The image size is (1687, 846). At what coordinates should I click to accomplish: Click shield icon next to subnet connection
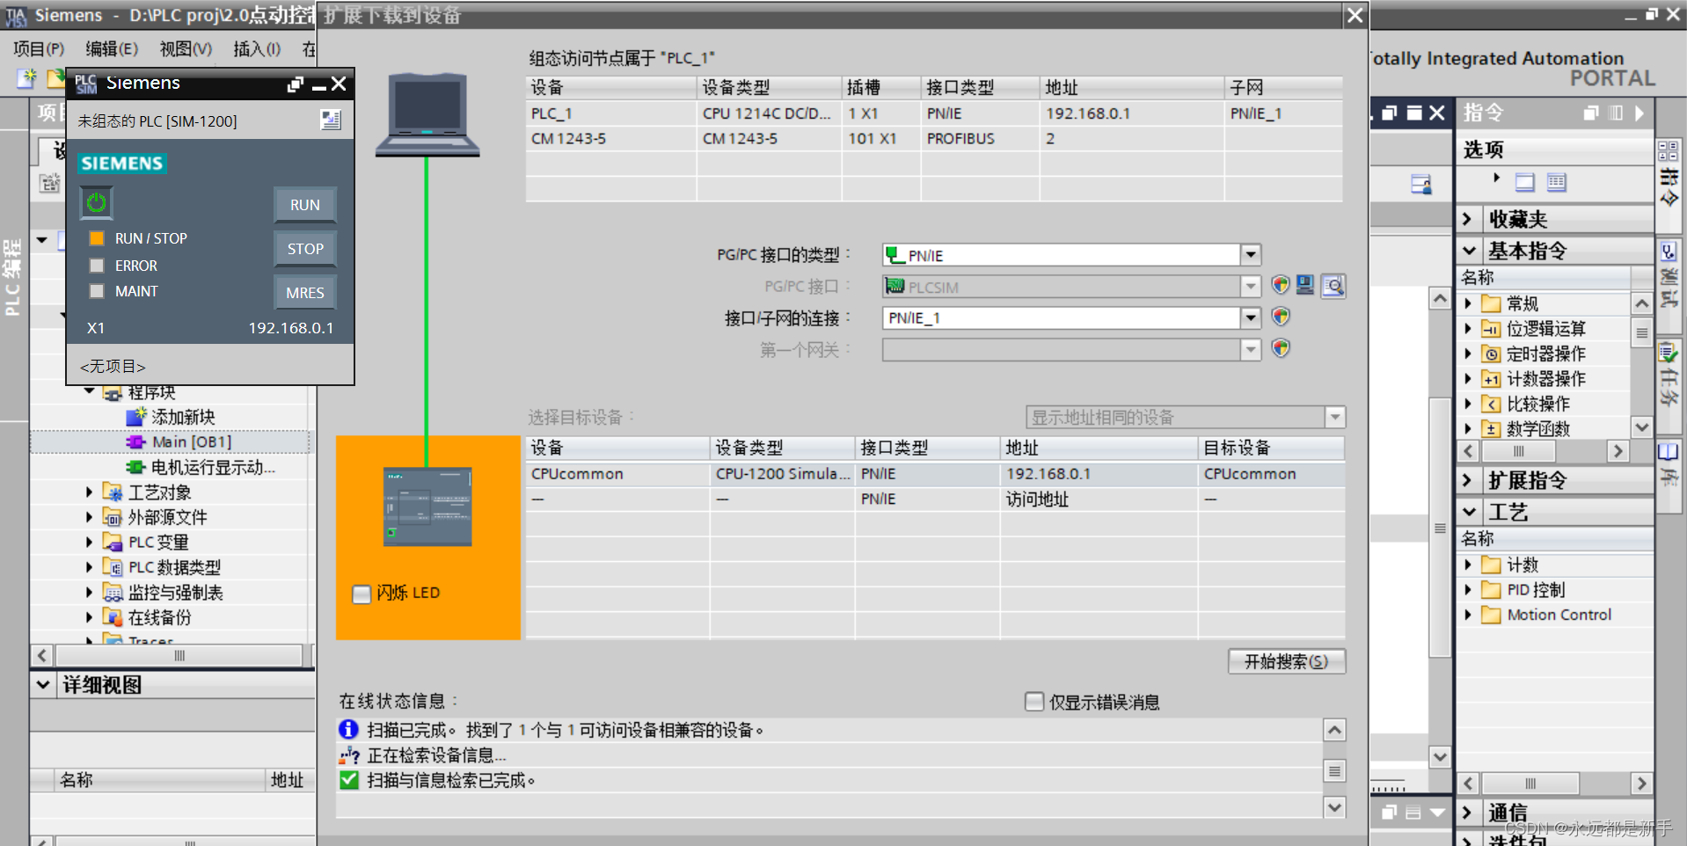(1281, 317)
